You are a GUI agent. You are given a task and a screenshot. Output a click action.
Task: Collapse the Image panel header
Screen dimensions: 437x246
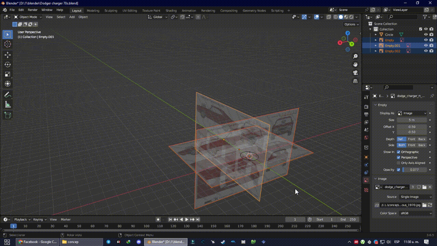pos(382,179)
